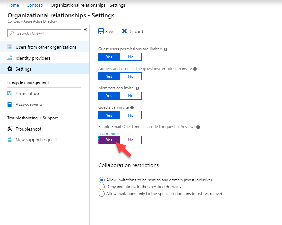
Task: Click Home in the breadcrumb menu
Action: [13, 5]
